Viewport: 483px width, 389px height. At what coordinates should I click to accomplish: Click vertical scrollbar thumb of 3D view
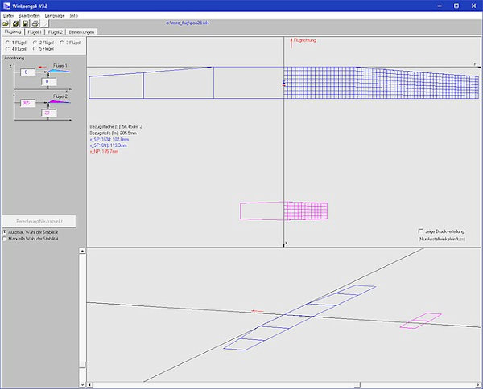pos(82,364)
